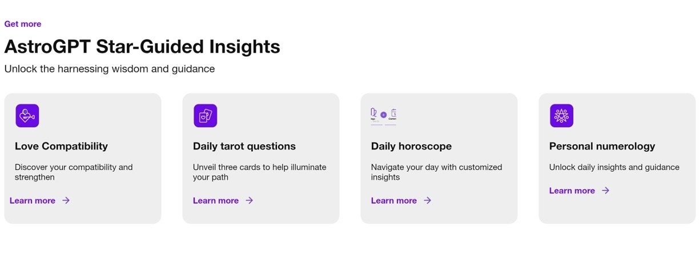Click the Daily horoscope card title
This screenshot has height=259, width=699.
click(x=411, y=146)
